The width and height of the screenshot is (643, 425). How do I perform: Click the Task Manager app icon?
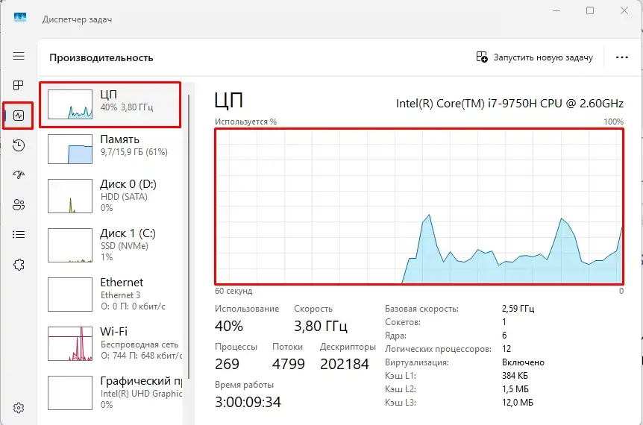coord(19,17)
